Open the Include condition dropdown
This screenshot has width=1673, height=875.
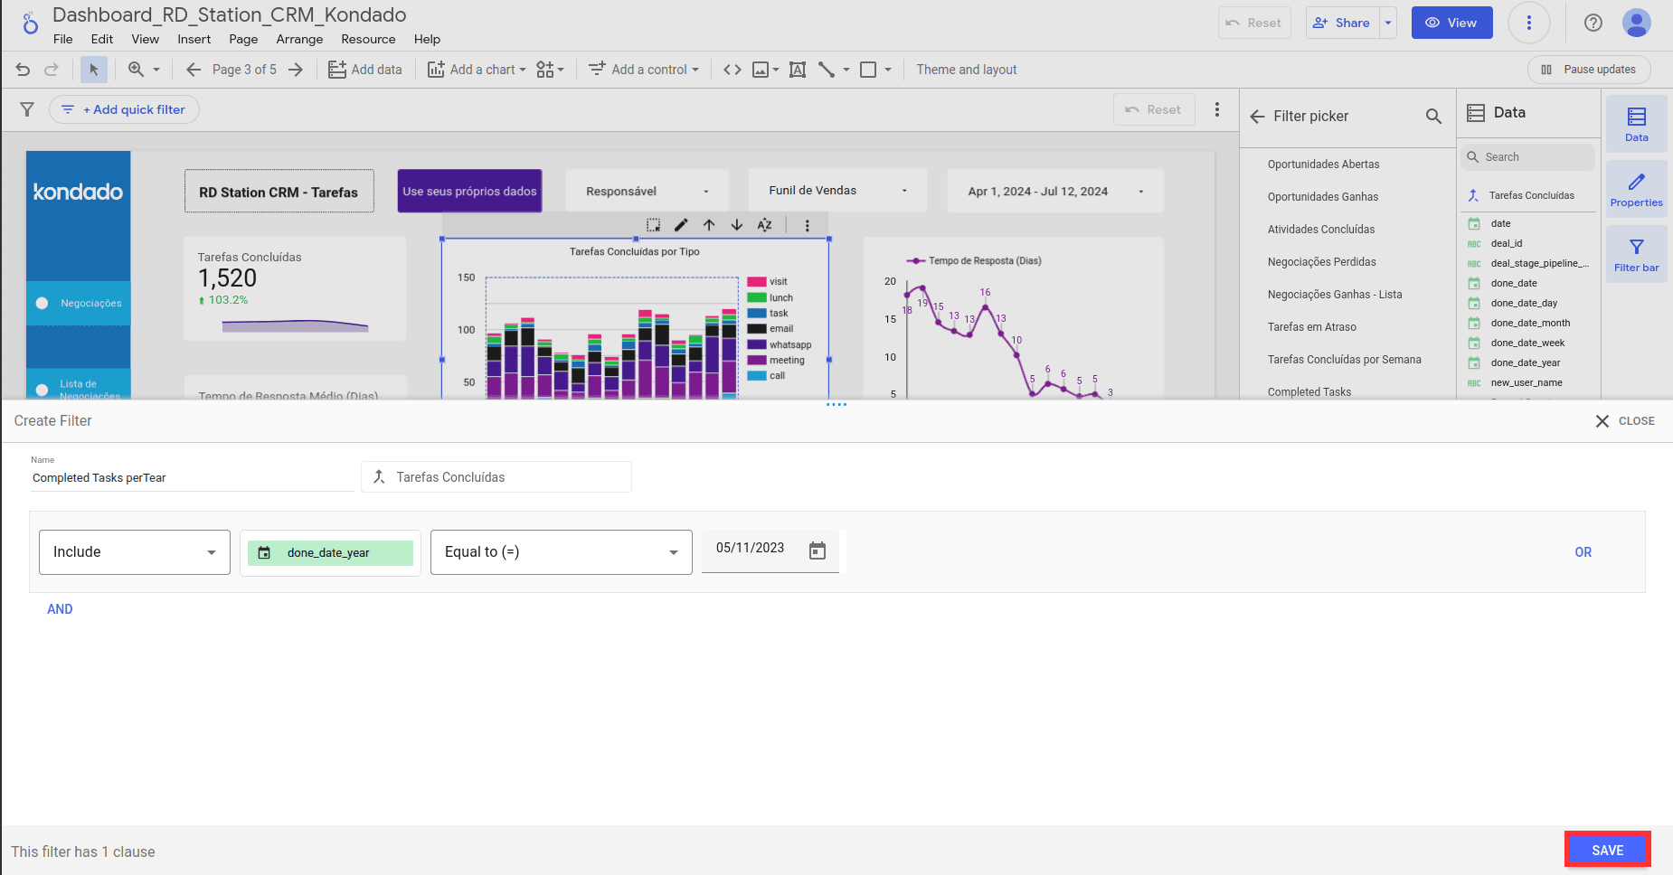pyautogui.click(x=135, y=552)
